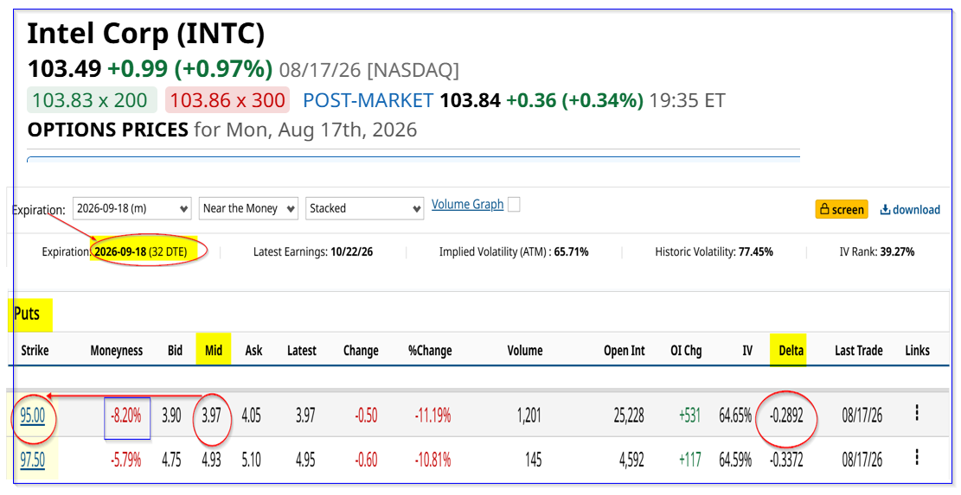961x495 pixels.
Task: Click the 3.97 mid price cell
Action: (211, 416)
